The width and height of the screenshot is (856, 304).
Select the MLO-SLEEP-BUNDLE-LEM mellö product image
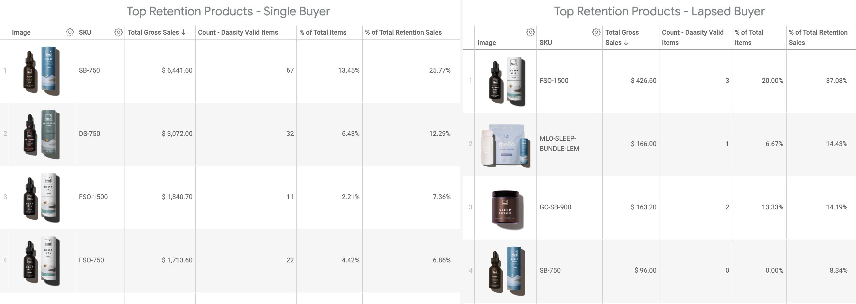coord(505,145)
